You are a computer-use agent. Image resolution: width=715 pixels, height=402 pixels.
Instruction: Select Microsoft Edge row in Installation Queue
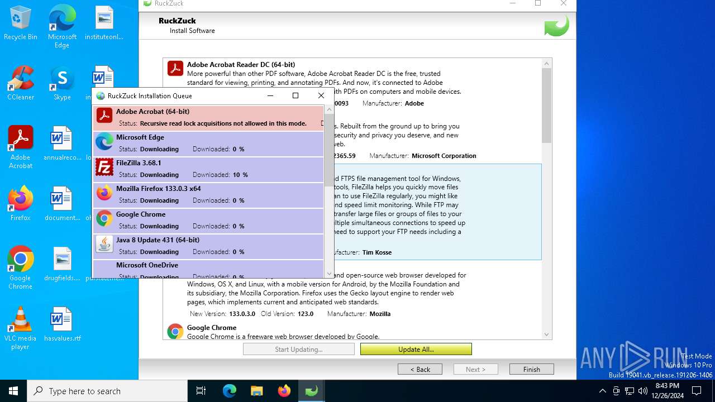pos(208,143)
